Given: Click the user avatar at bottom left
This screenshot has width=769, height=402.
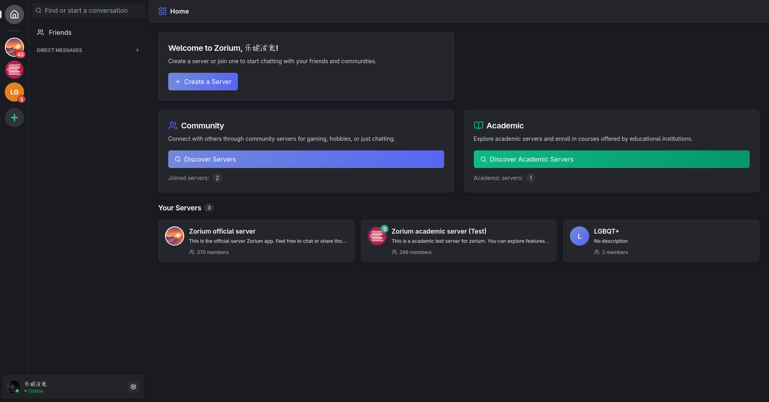Looking at the screenshot, I should coord(13,387).
